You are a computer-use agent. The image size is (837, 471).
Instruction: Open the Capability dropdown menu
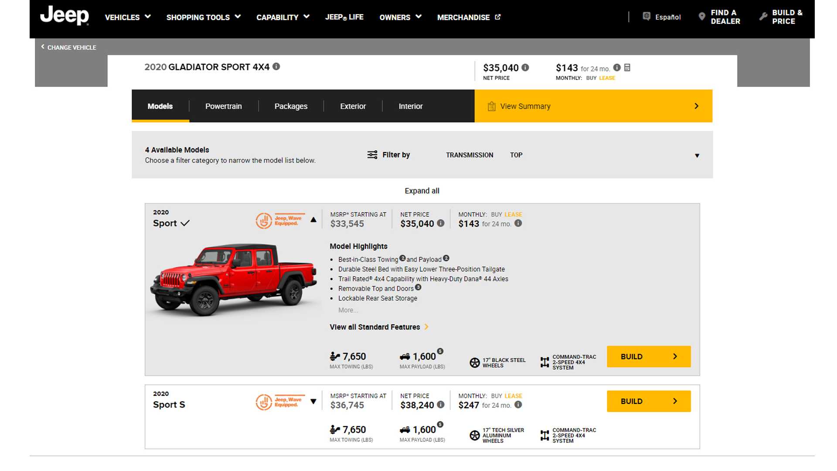tap(282, 17)
